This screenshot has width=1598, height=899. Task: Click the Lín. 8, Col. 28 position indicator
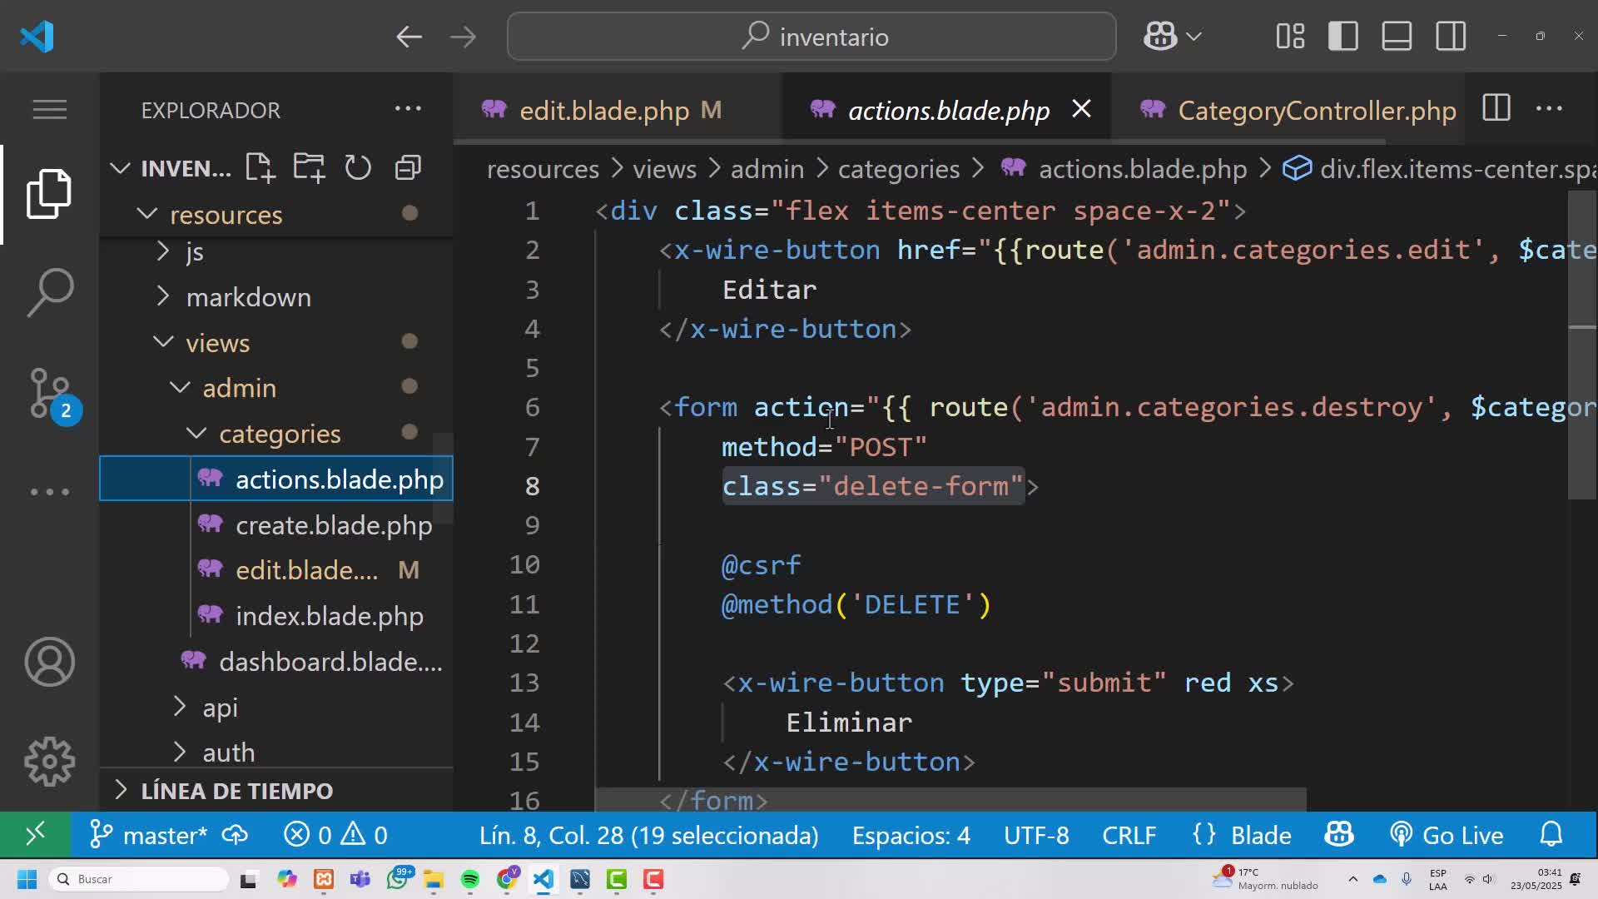click(x=649, y=835)
